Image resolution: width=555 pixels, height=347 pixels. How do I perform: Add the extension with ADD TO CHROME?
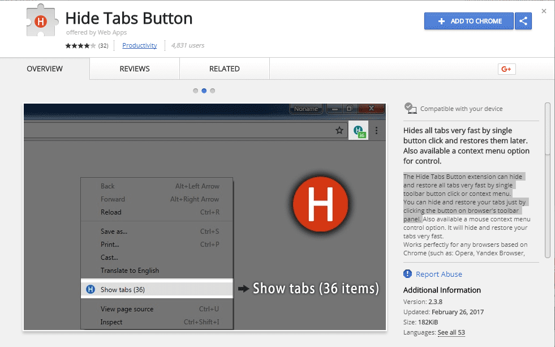tap(469, 21)
